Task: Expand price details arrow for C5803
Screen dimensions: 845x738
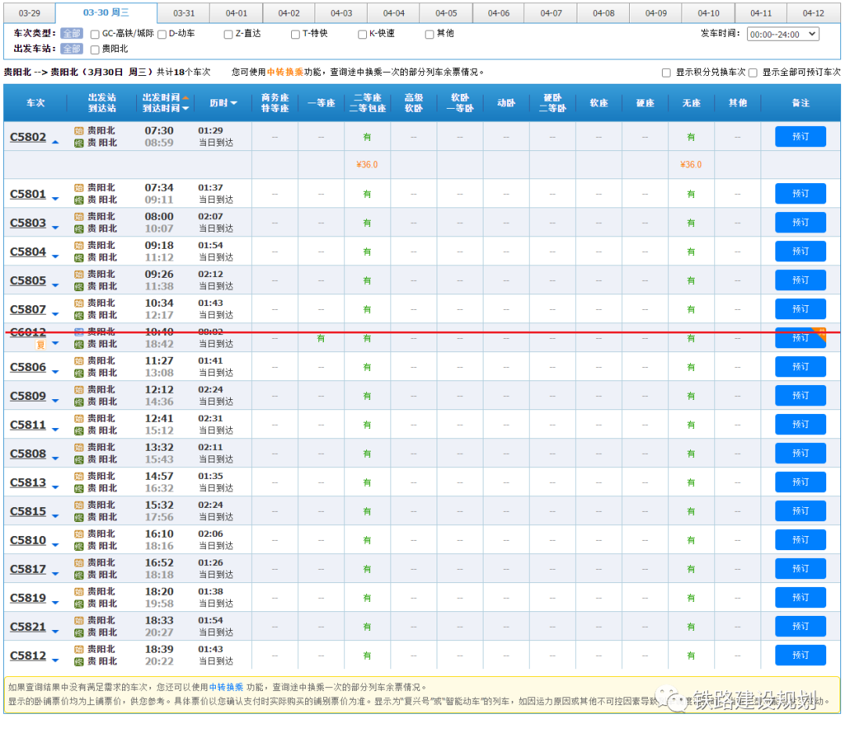Action: click(x=55, y=228)
